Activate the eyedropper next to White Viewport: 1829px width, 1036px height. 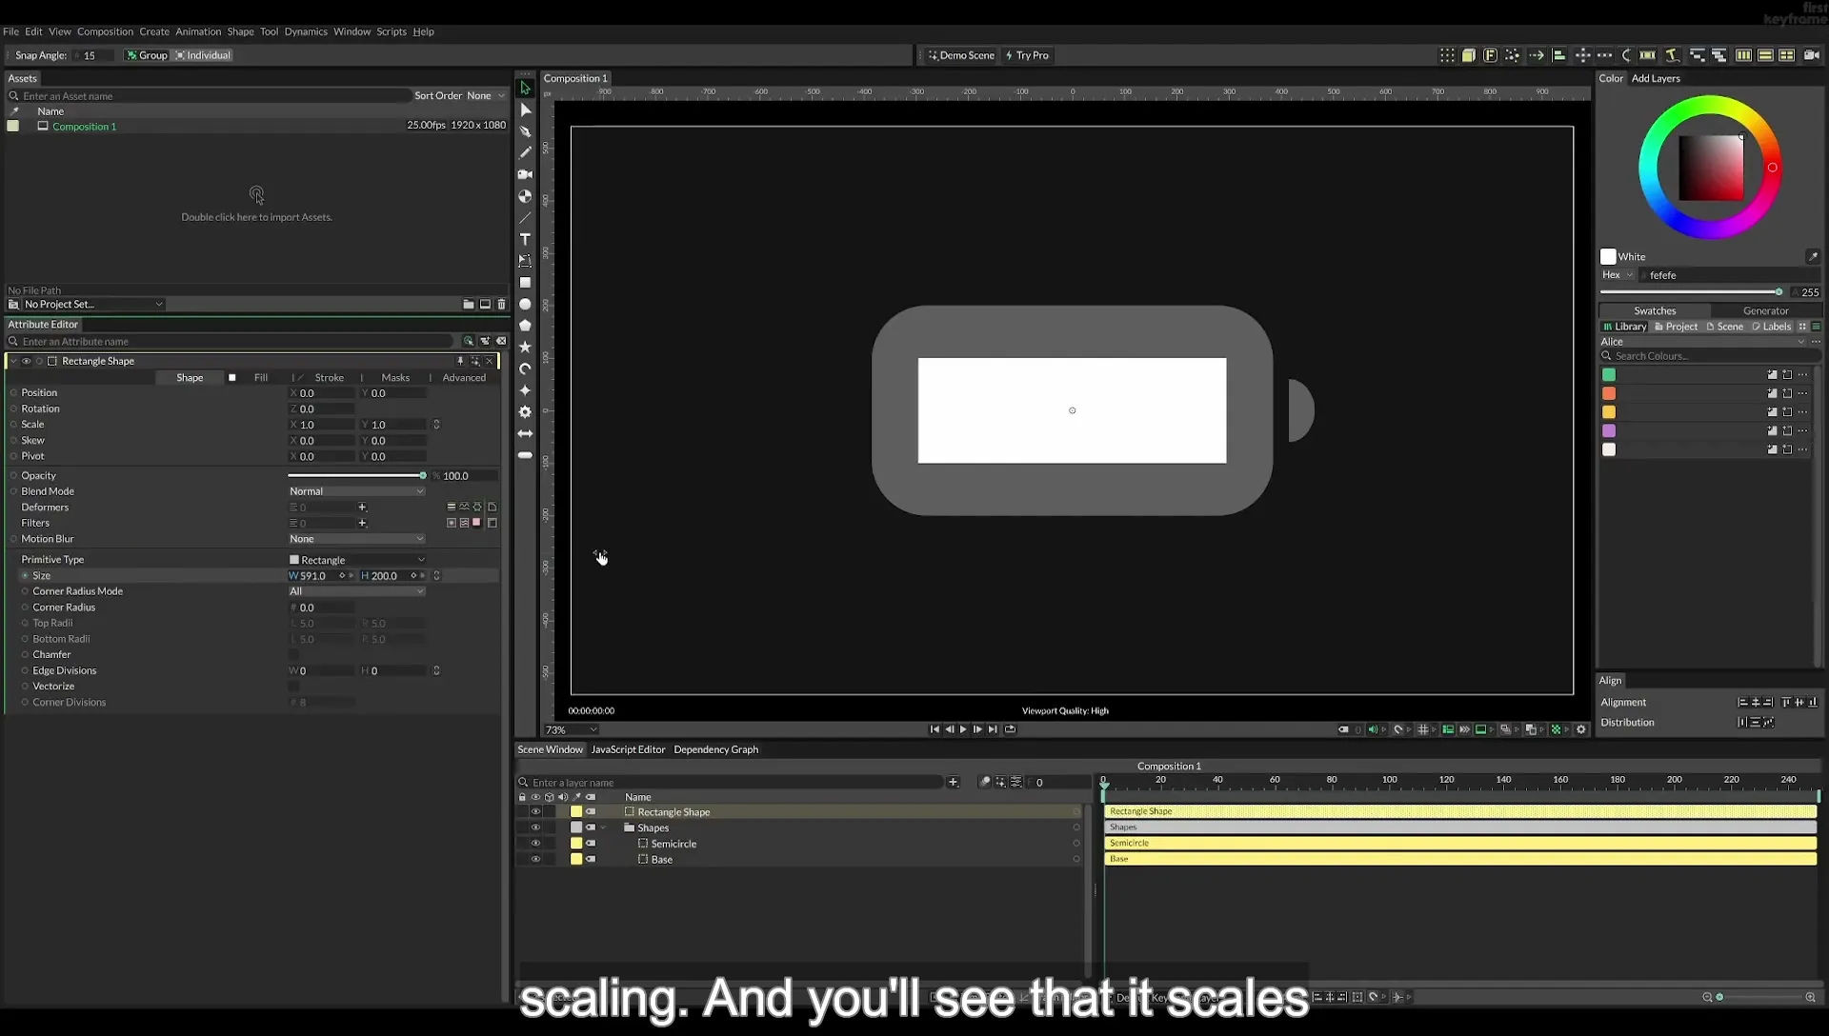coord(1813,257)
